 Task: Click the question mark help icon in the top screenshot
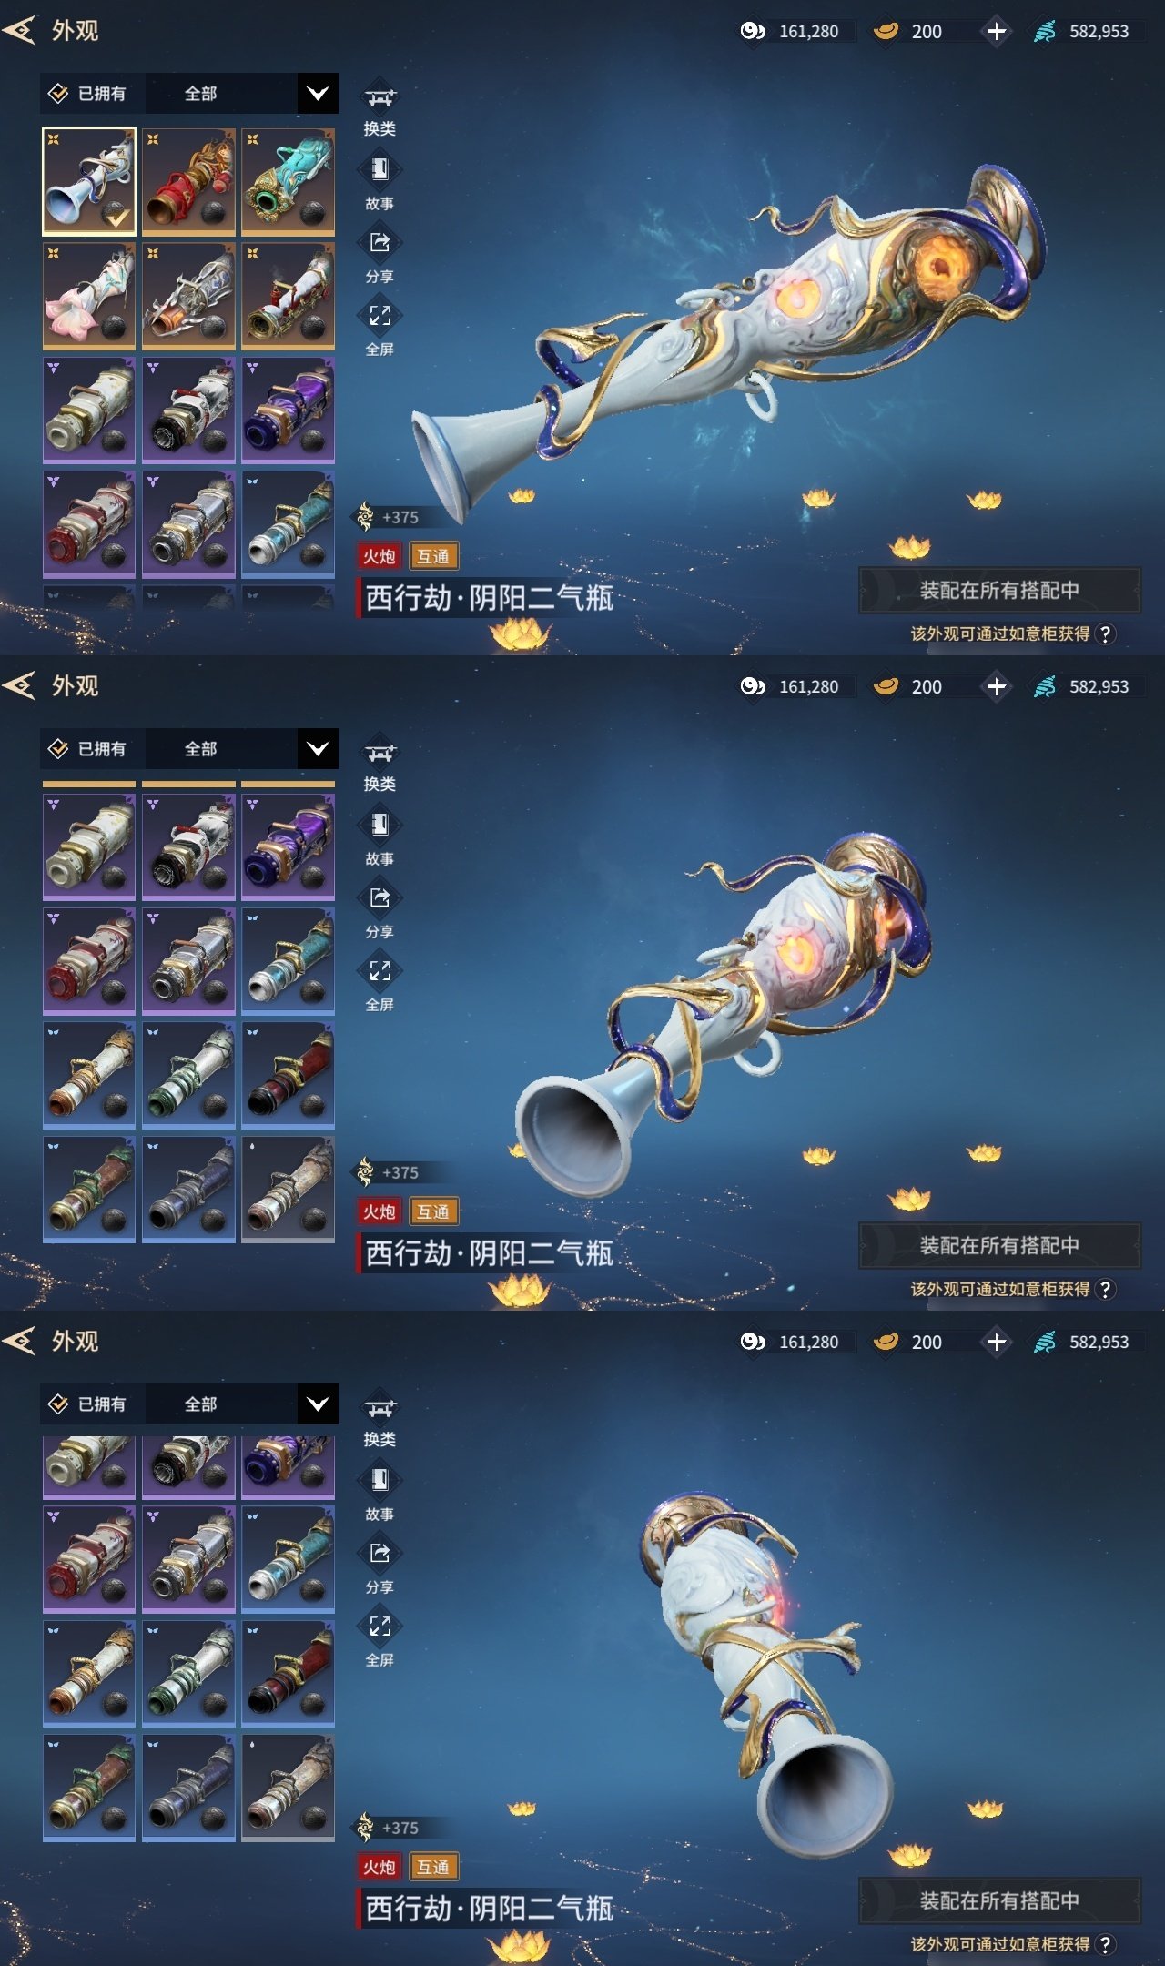coord(1105,633)
